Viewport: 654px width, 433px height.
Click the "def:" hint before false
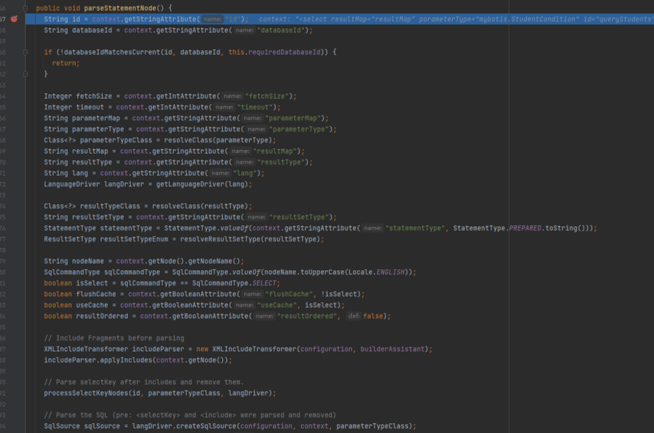[x=353, y=316]
